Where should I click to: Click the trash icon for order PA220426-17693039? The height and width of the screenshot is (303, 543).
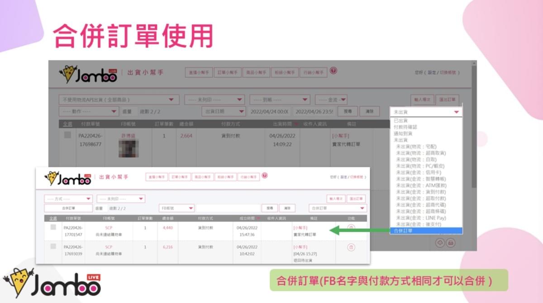[351, 247]
